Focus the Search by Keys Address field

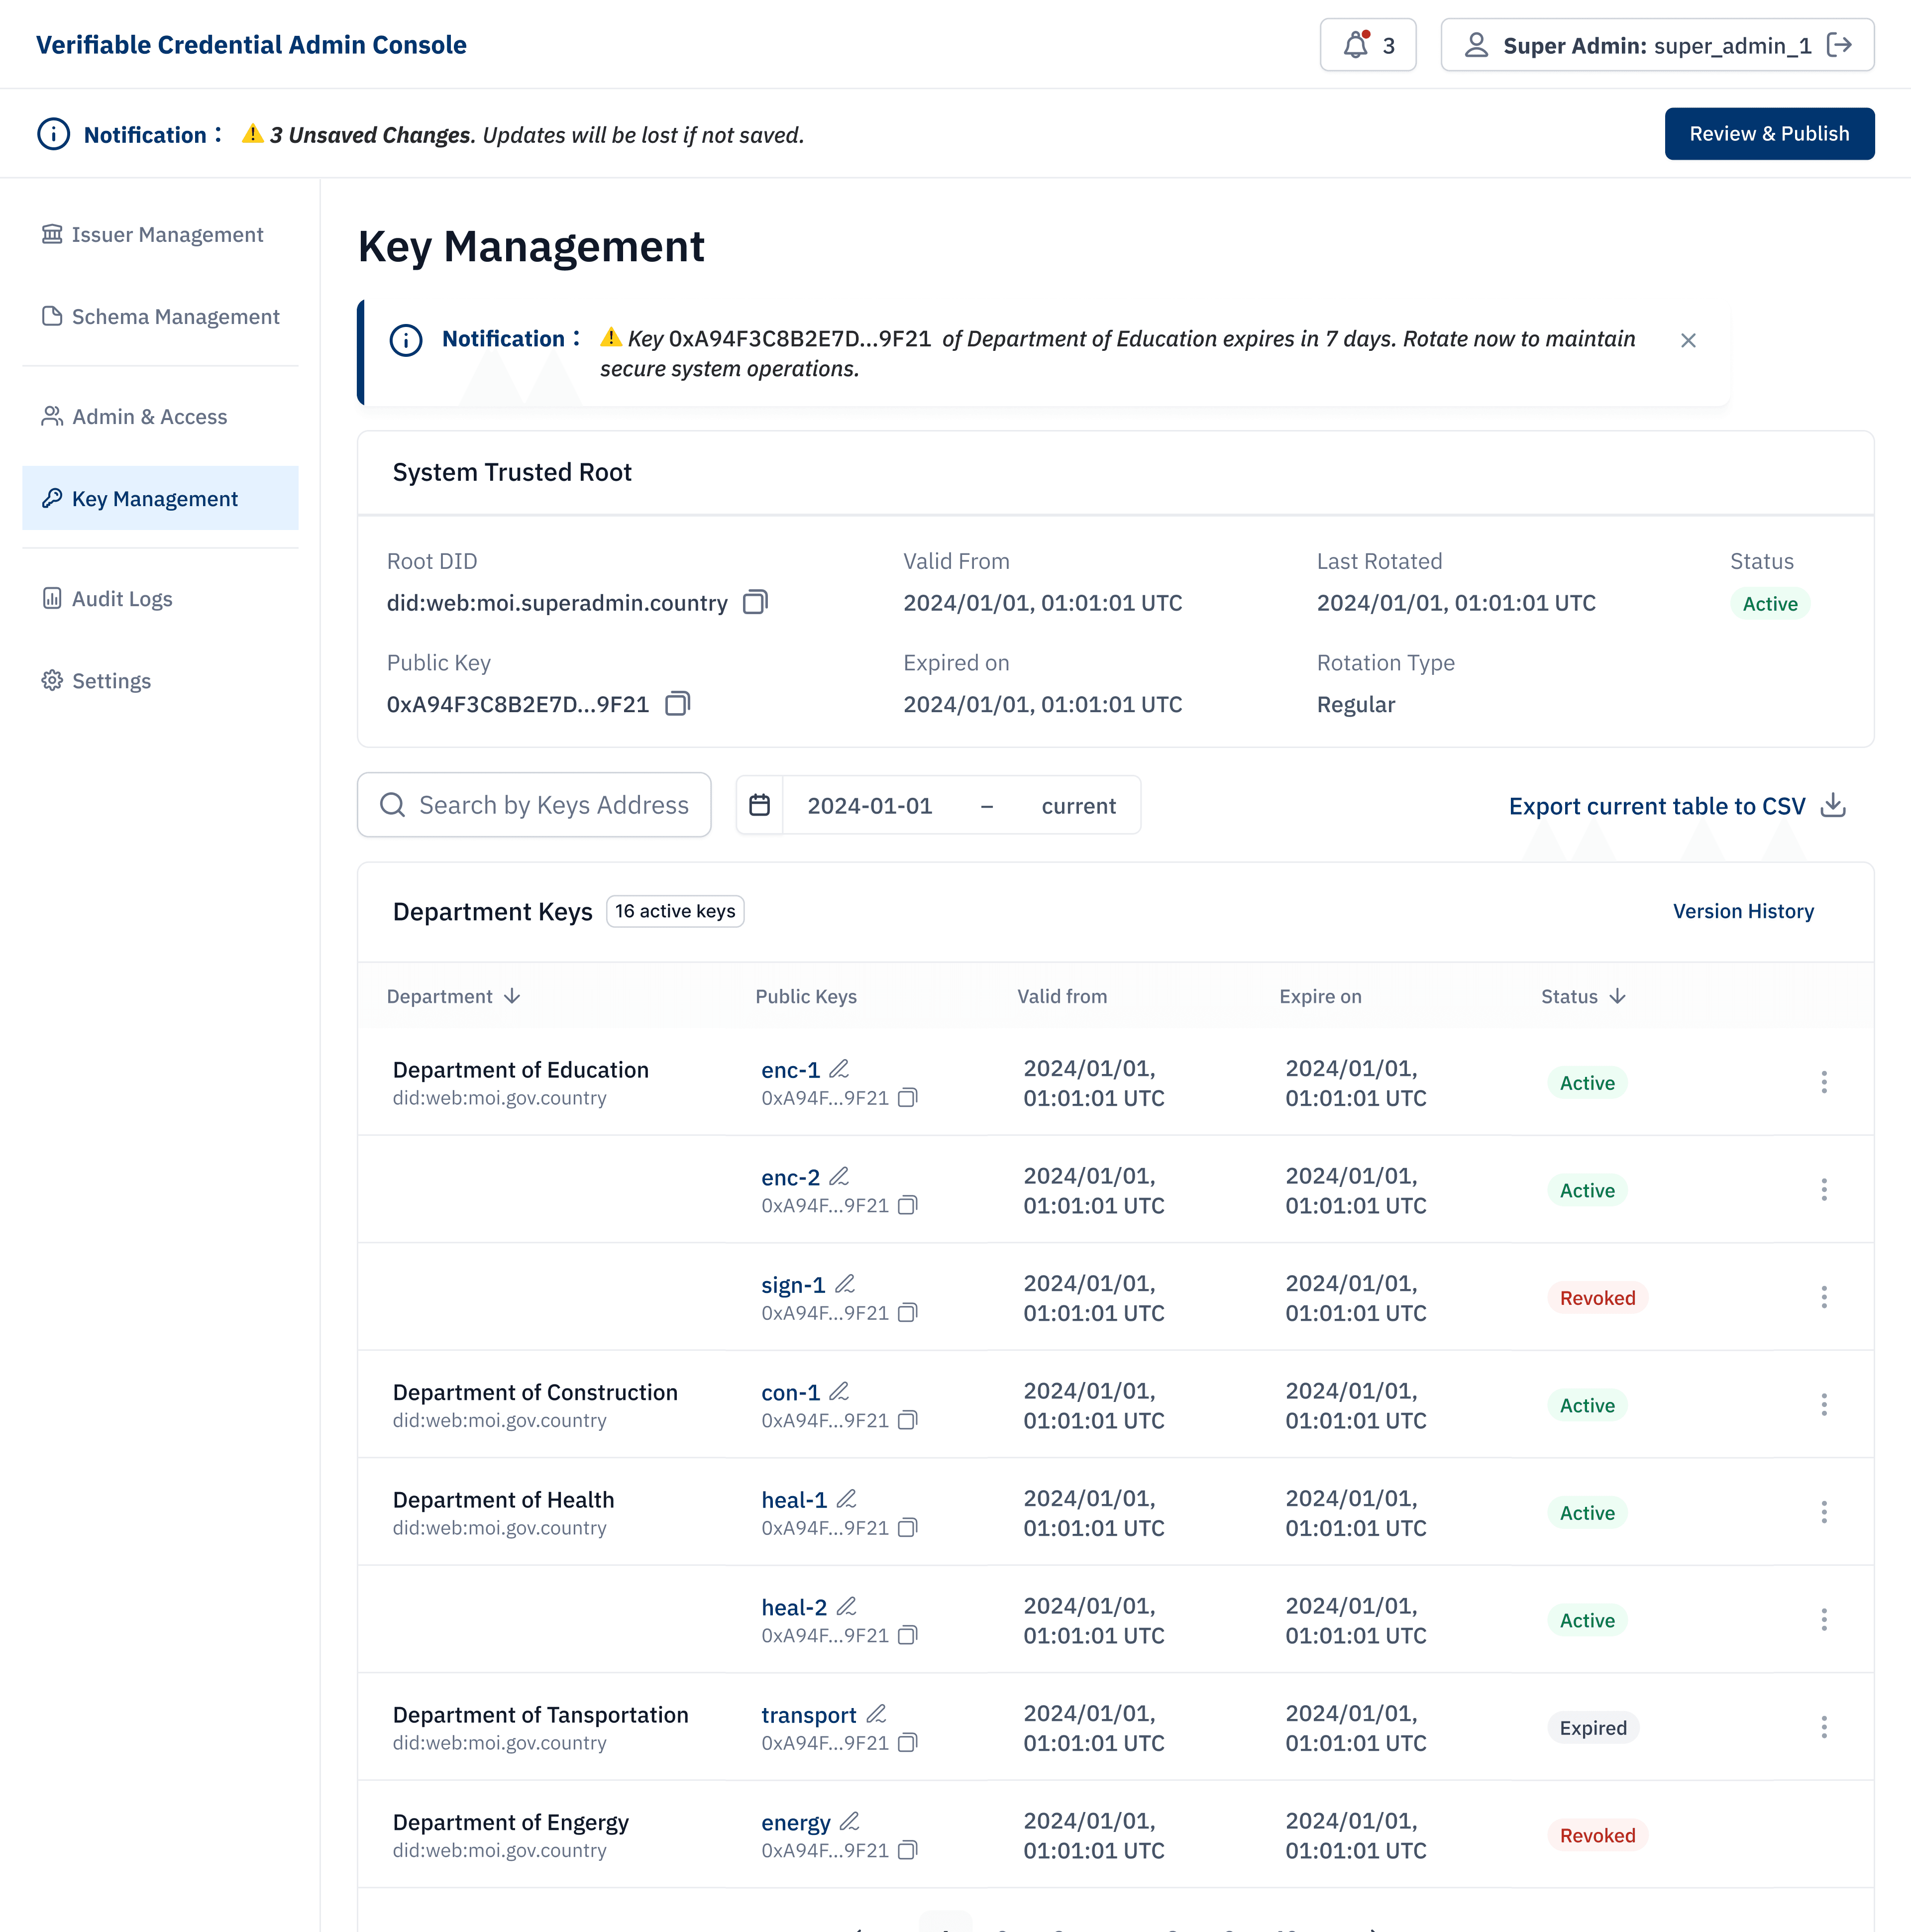coord(552,805)
